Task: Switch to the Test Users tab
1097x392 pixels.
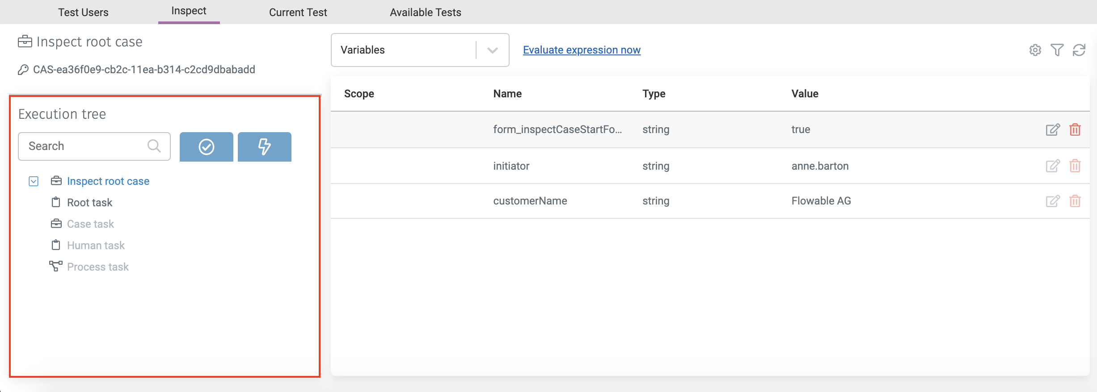Action: (83, 13)
